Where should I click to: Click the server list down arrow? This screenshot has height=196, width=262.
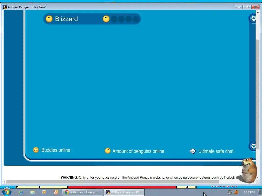[253, 146]
